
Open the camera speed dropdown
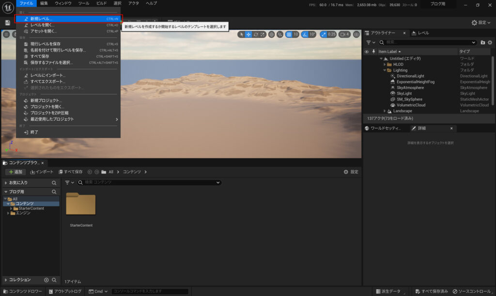tap(344, 34)
